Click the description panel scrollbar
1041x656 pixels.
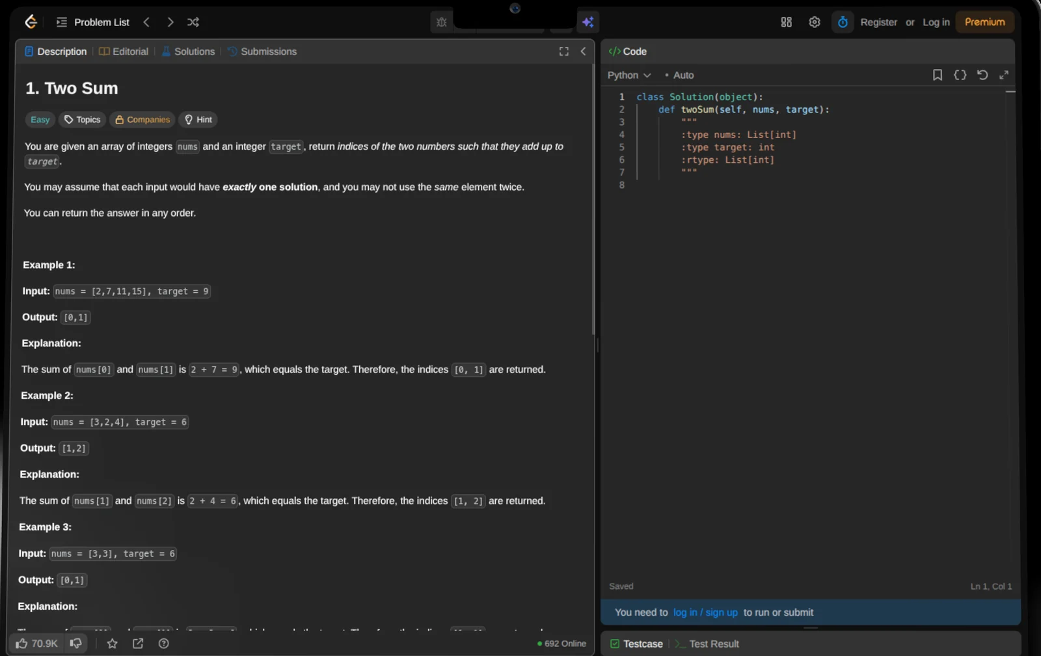593,198
